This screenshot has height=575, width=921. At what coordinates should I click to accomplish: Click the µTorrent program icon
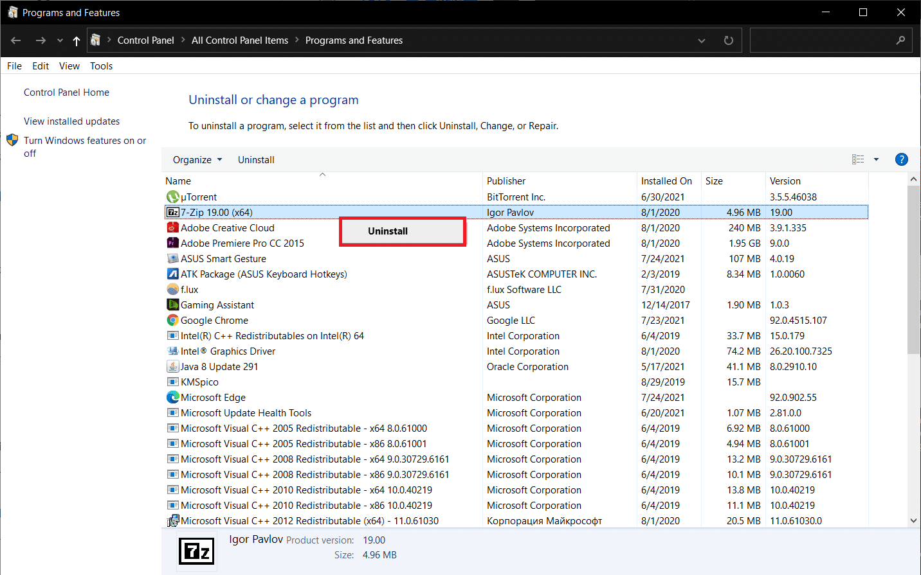pos(172,197)
